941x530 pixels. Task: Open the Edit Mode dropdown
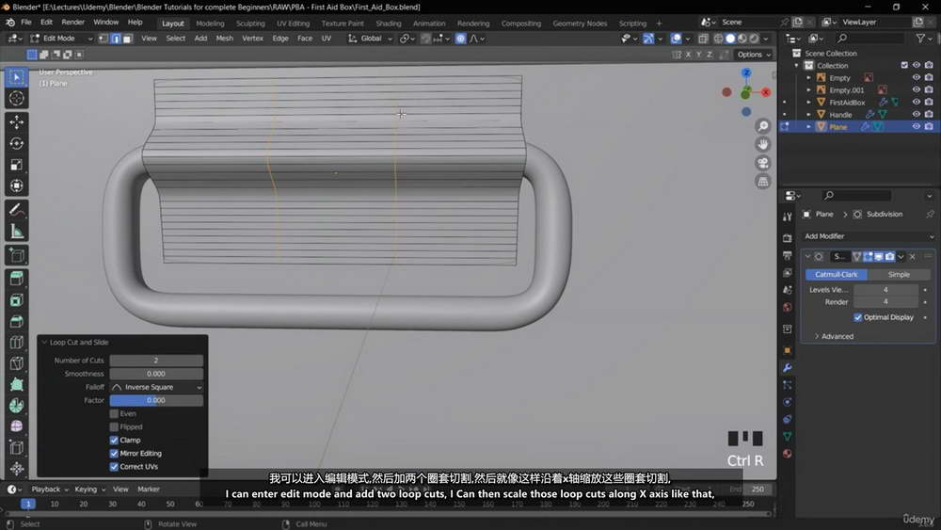pos(61,39)
